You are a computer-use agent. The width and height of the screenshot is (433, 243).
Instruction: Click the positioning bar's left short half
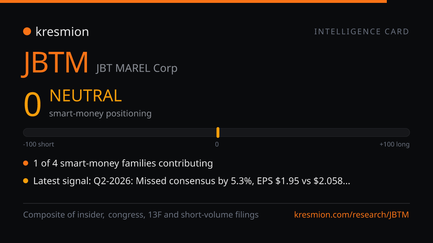click(120, 132)
